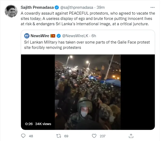Screen dimensions: 162x141
Task: Click the Sajith Premadasa display name
Action: [37, 7]
